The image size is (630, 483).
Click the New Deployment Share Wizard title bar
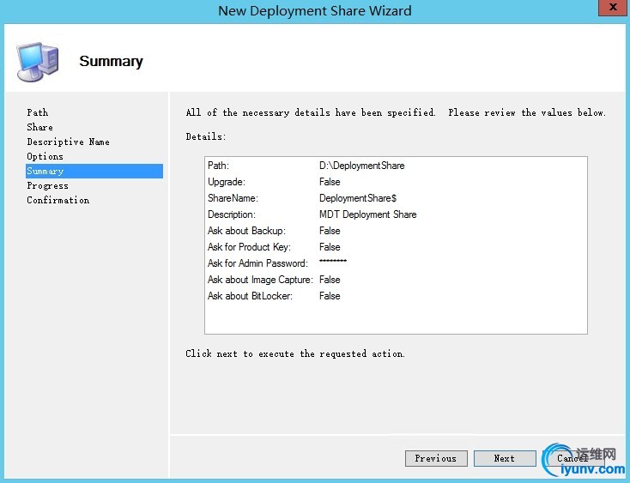[x=314, y=11]
